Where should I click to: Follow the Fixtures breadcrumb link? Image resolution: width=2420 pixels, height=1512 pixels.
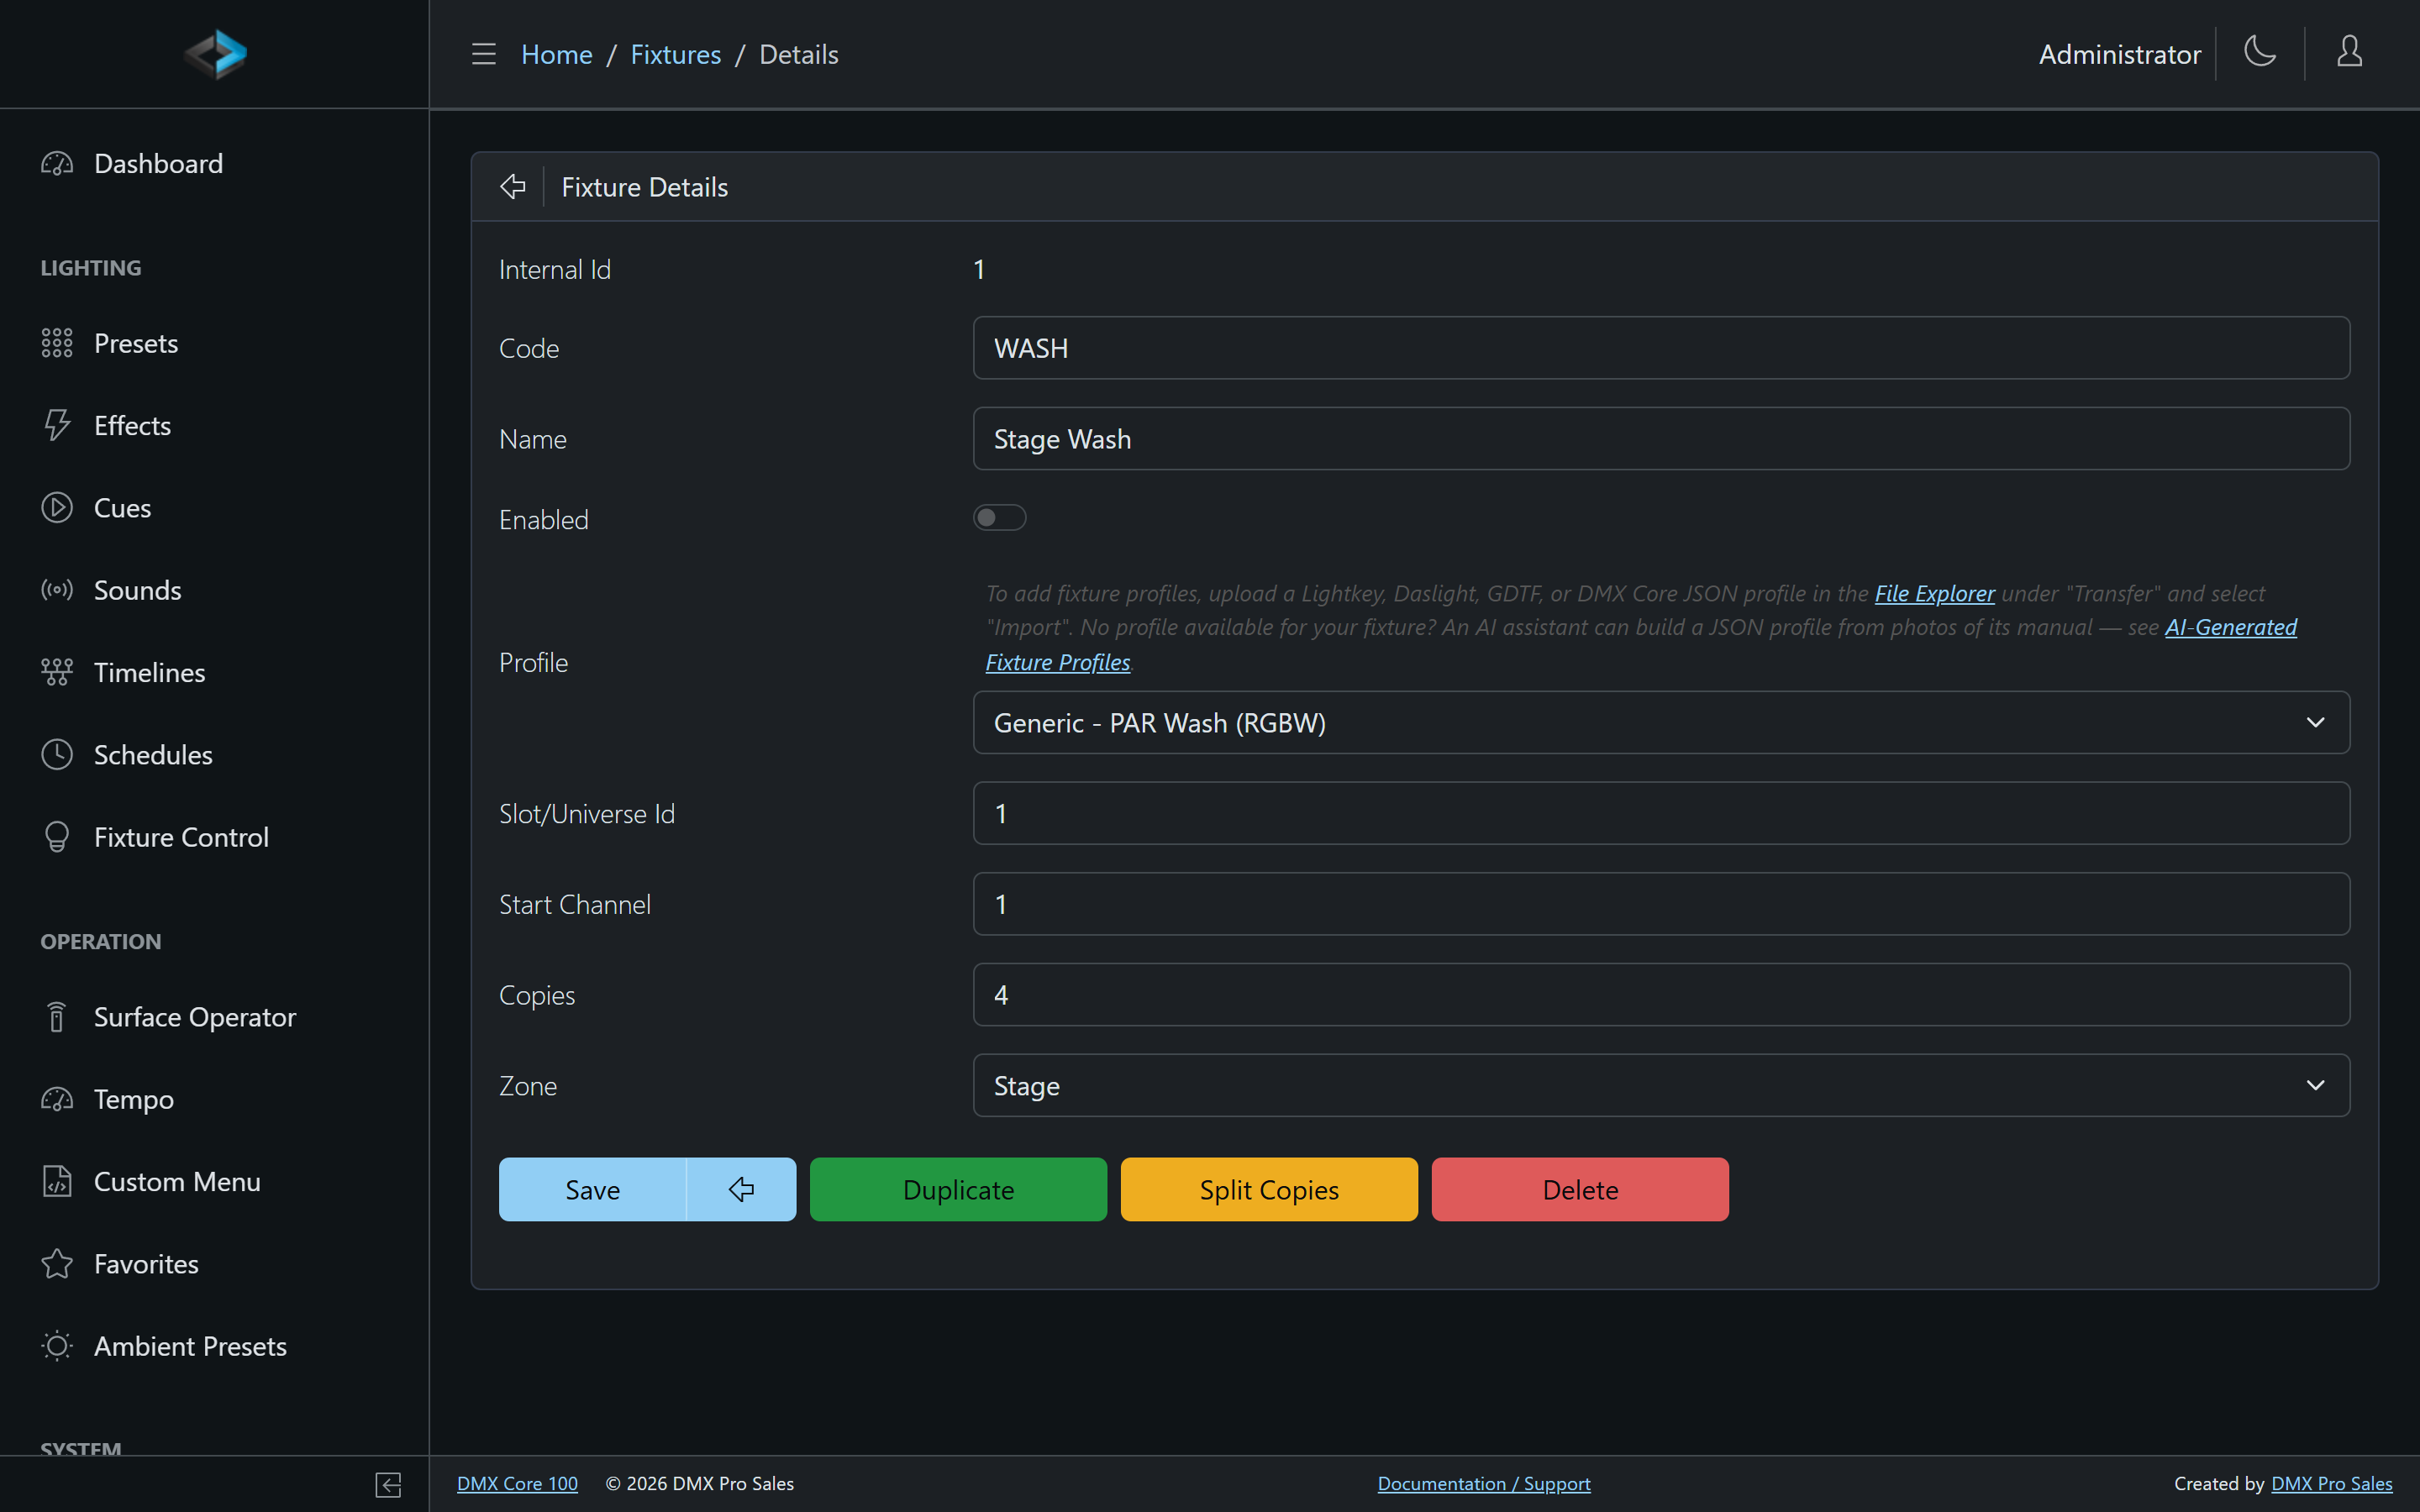(x=675, y=54)
